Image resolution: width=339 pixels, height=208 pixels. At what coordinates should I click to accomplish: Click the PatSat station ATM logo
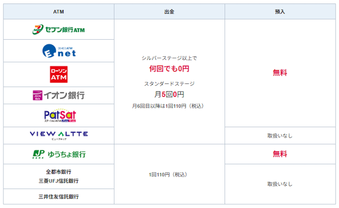[60, 115]
